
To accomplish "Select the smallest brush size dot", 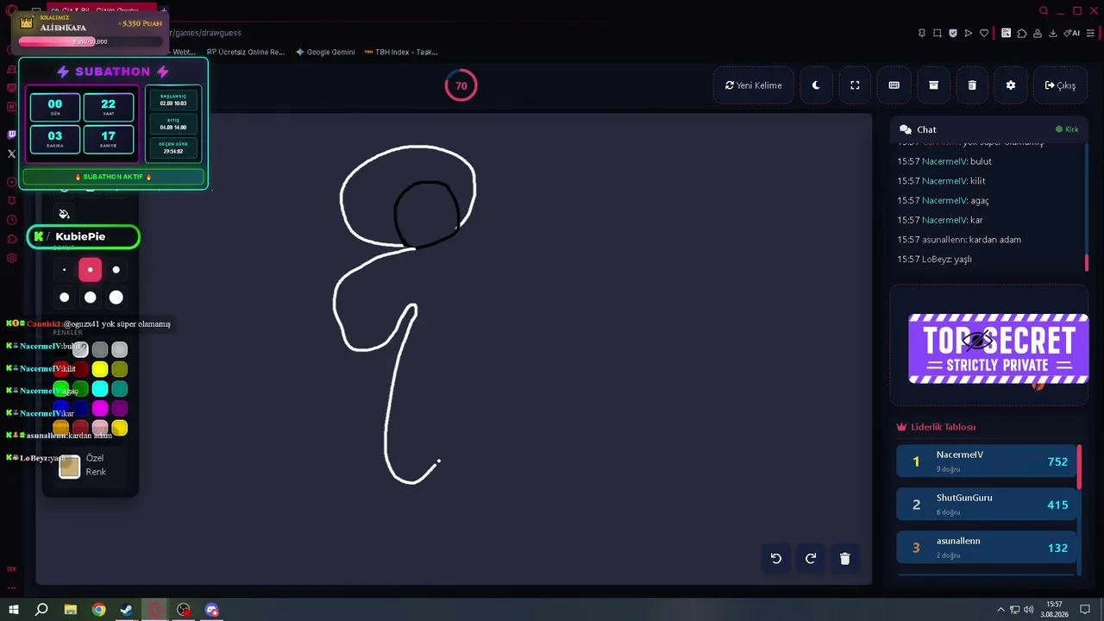I will [64, 270].
